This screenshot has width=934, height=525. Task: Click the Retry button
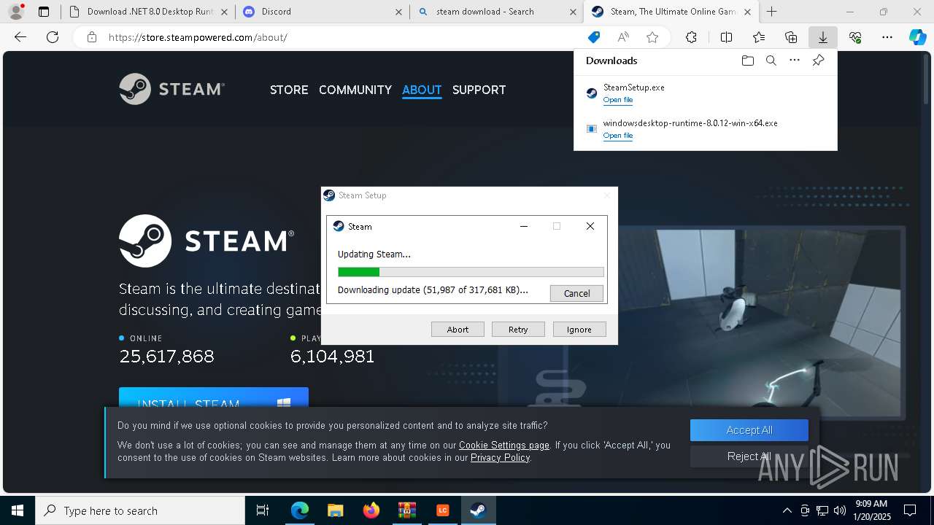(518, 330)
